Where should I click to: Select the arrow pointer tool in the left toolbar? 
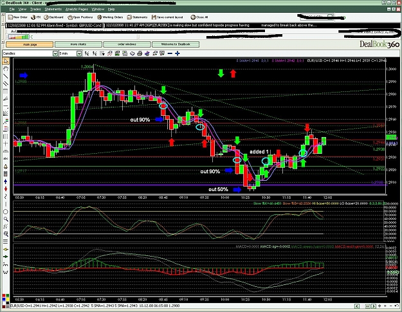(6, 61)
